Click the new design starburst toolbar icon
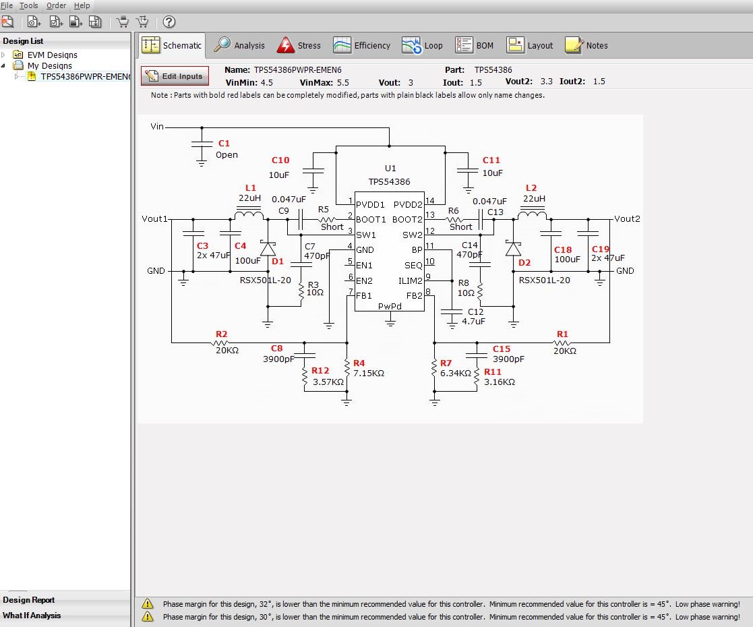Viewport: 753px width, 627px height. tap(7, 22)
